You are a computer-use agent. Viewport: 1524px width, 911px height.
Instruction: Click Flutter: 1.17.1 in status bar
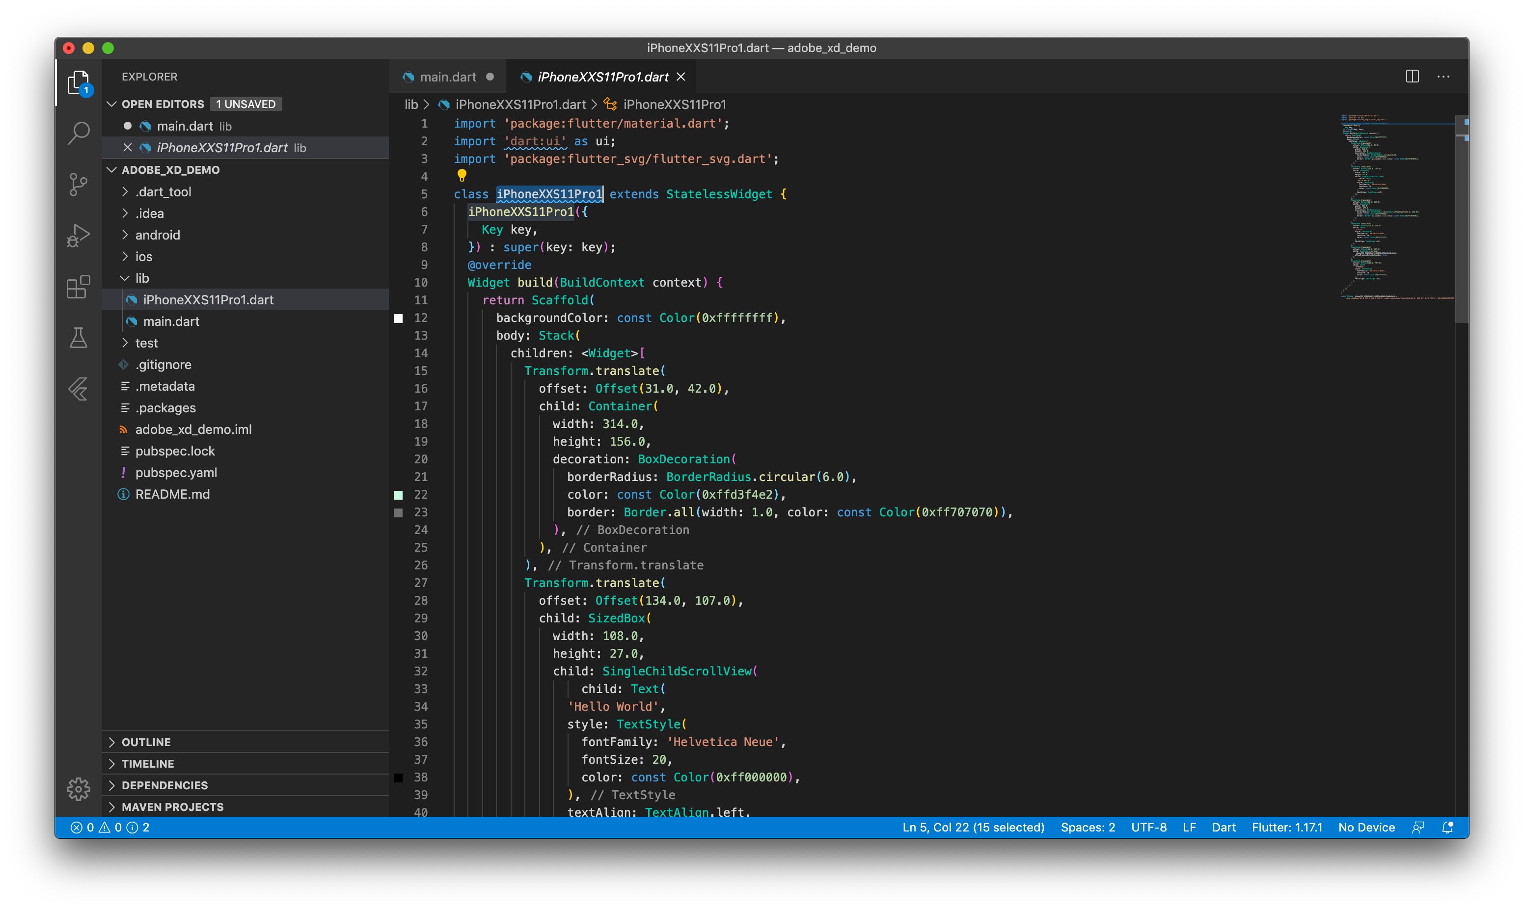point(1288,827)
